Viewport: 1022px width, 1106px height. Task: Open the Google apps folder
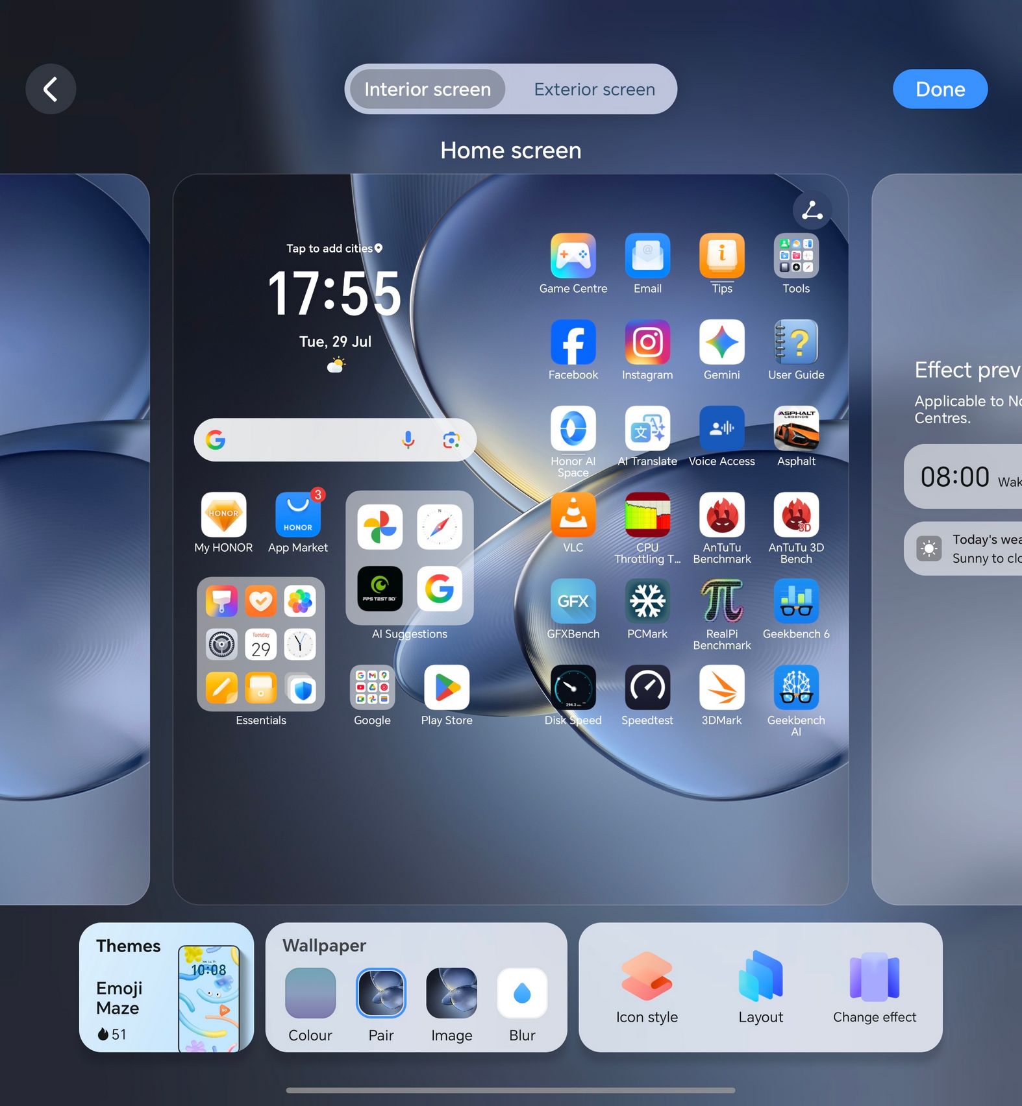[x=372, y=687]
